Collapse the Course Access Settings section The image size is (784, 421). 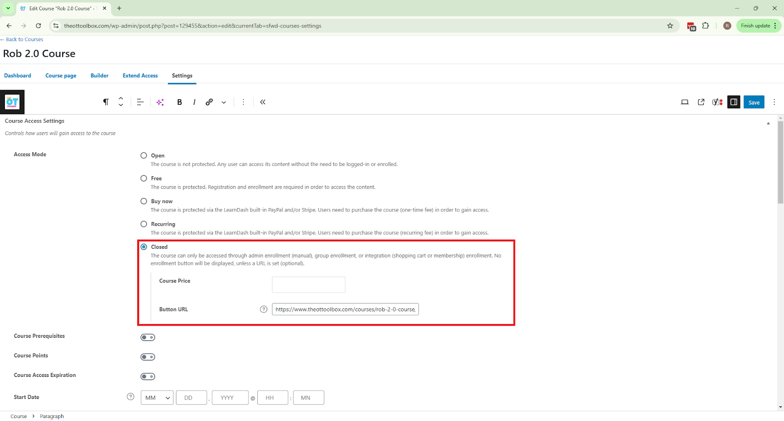768,123
